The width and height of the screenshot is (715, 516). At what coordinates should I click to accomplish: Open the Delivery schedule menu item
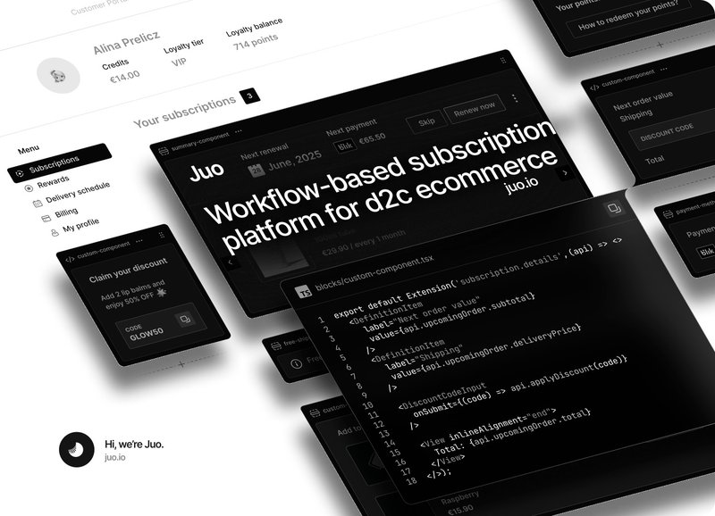pyautogui.click(x=74, y=196)
